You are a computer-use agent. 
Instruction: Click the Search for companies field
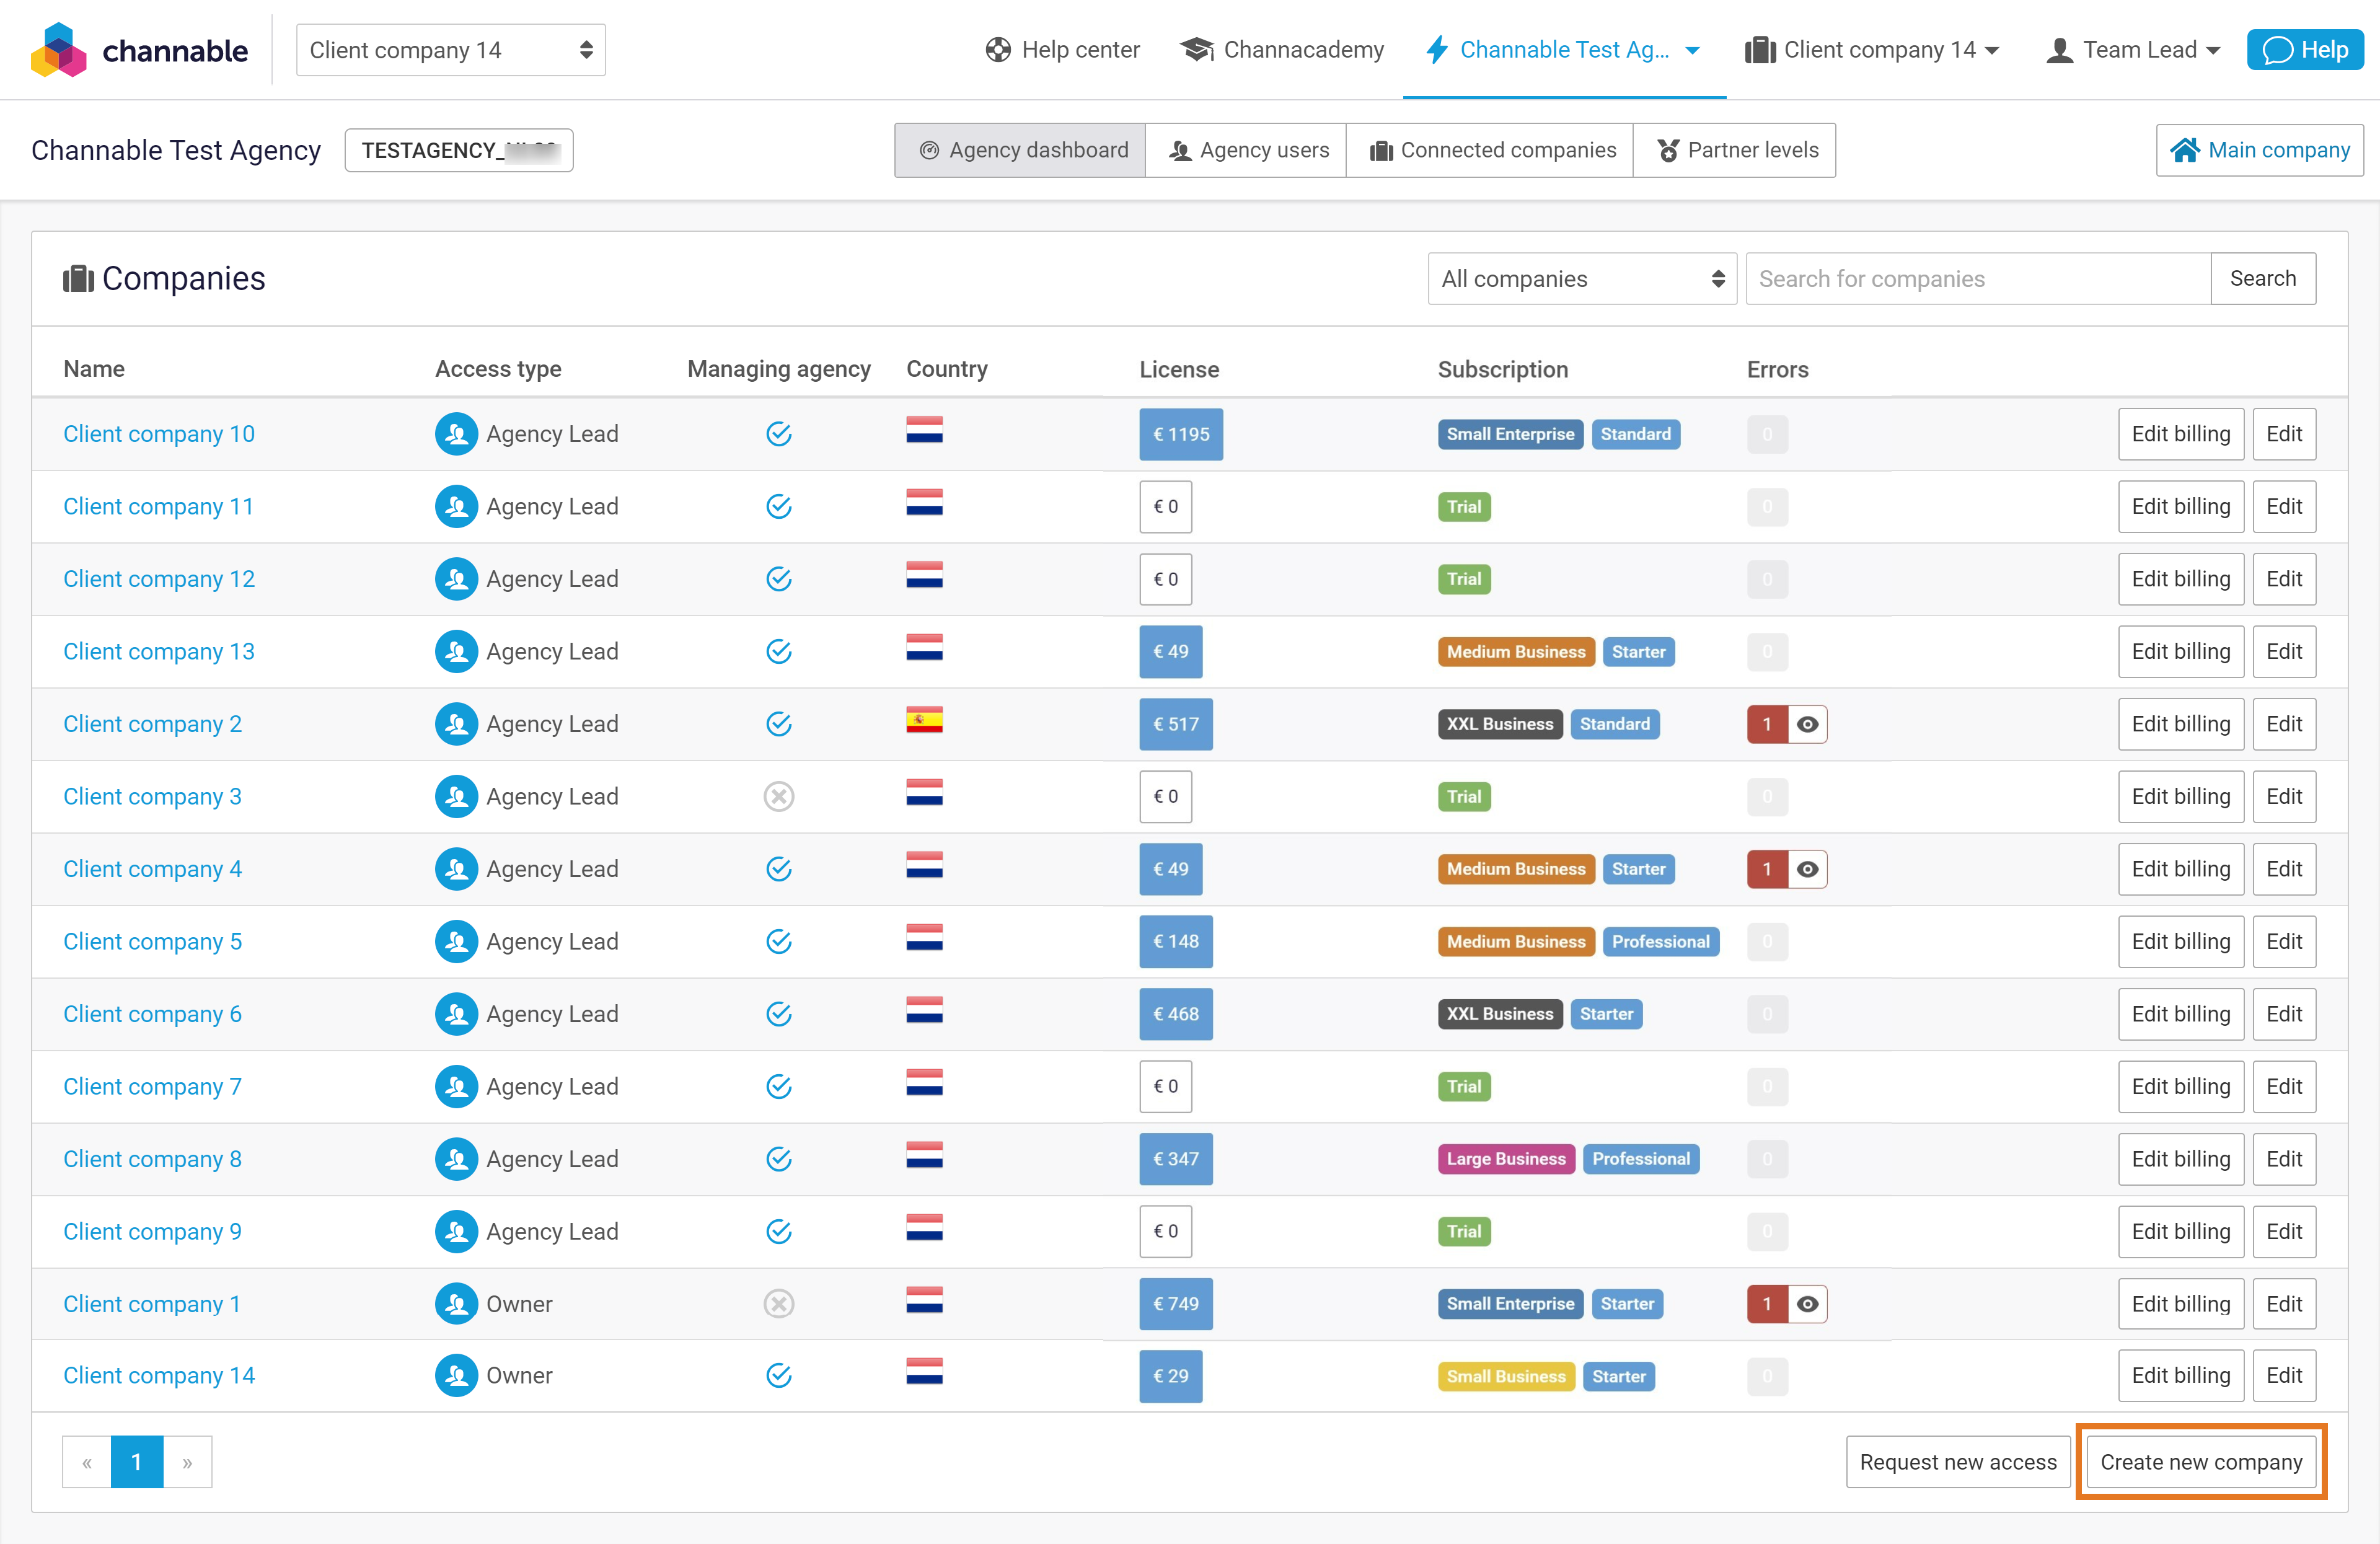(1978, 279)
